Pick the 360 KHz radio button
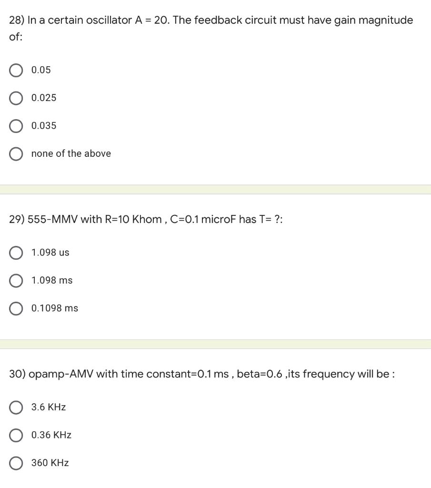Image resolution: width=431 pixels, height=488 pixels. 16,463
